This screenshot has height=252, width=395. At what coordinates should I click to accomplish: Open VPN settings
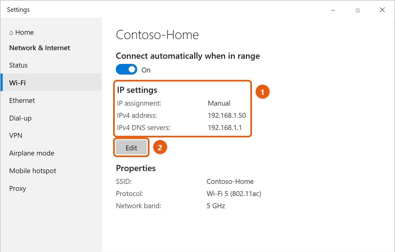point(16,135)
